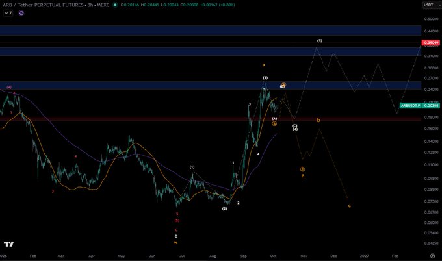Click the 0.07500 price axis value
The width and height of the screenshot is (442, 261).
point(432,201)
